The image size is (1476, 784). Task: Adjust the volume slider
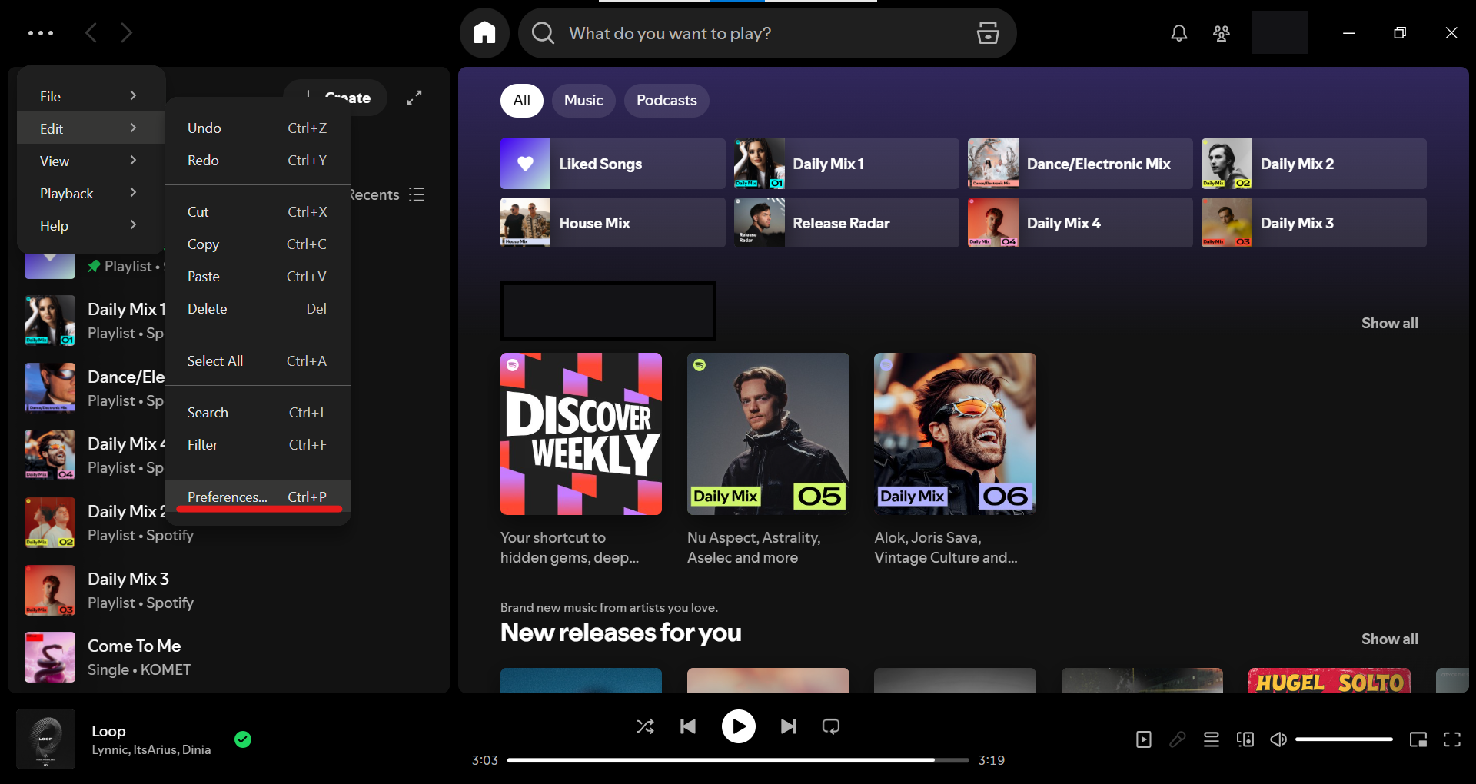[1344, 739]
